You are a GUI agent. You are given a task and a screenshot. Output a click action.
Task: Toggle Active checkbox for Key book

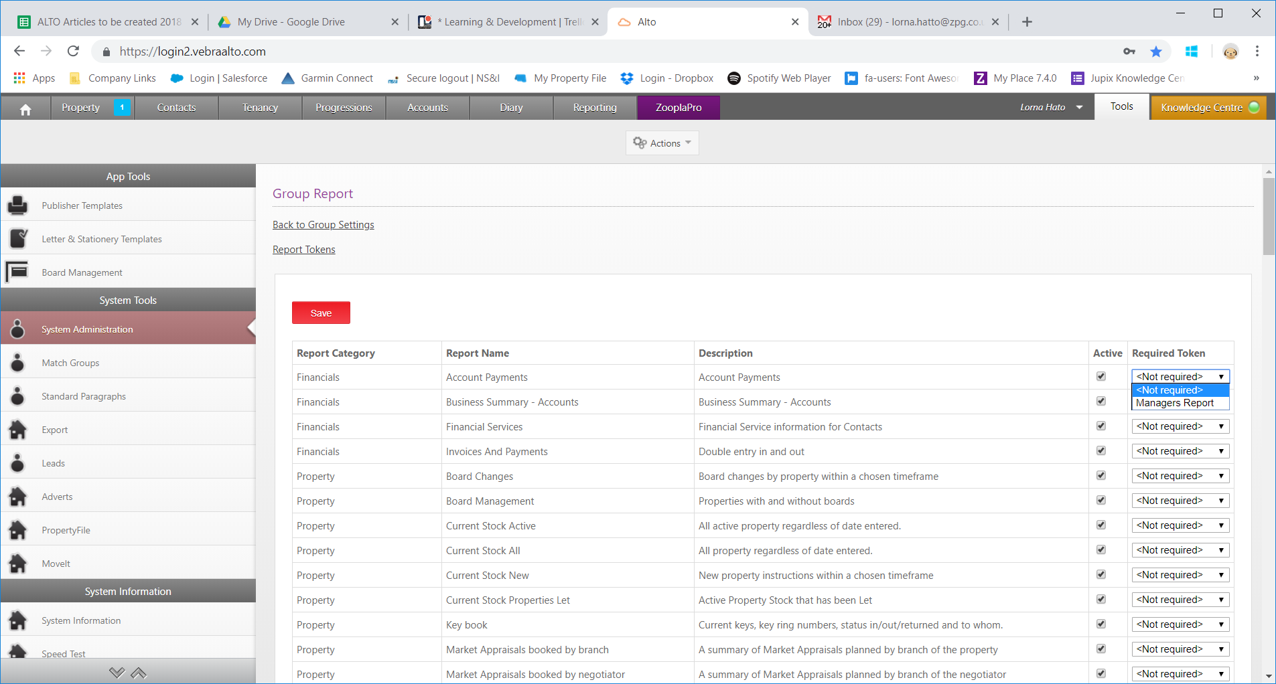coord(1101,624)
